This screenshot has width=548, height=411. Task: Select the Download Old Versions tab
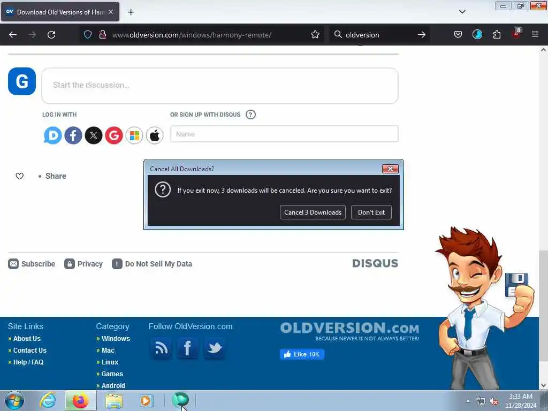60,12
